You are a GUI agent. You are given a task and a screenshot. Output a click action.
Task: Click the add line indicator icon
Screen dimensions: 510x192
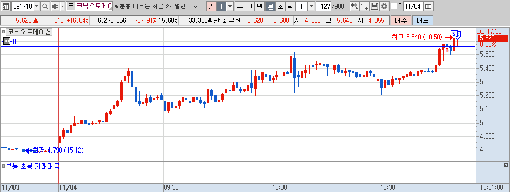click(365, 6)
